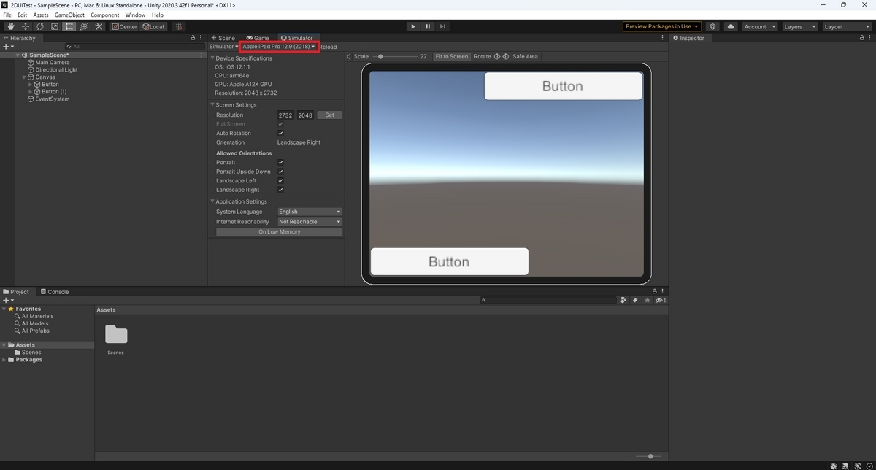This screenshot has width=876, height=470.
Task: Click auto-generate lighting status icon
Action: [x=857, y=465]
